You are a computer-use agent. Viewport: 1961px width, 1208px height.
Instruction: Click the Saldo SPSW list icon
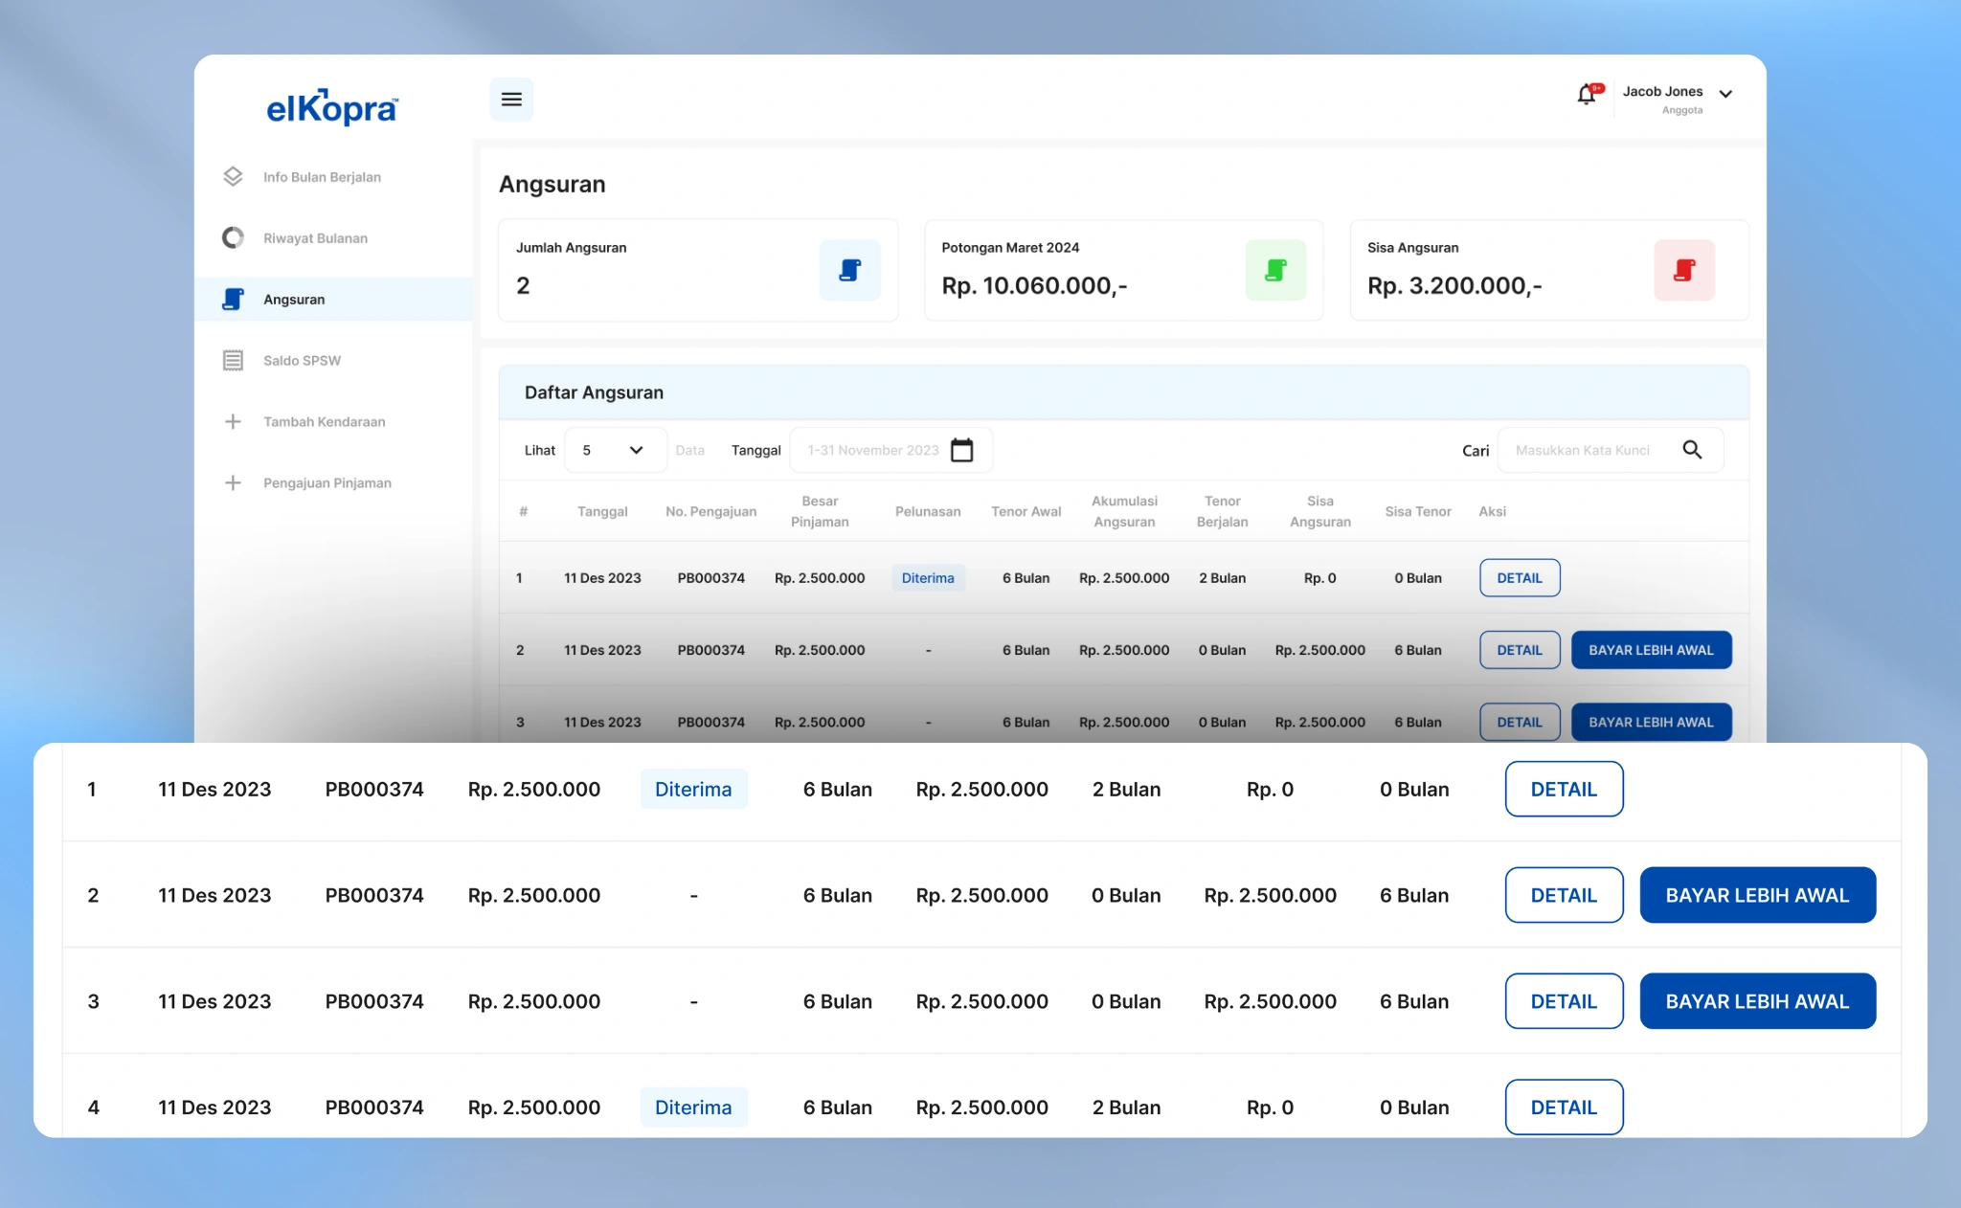coord(233,360)
